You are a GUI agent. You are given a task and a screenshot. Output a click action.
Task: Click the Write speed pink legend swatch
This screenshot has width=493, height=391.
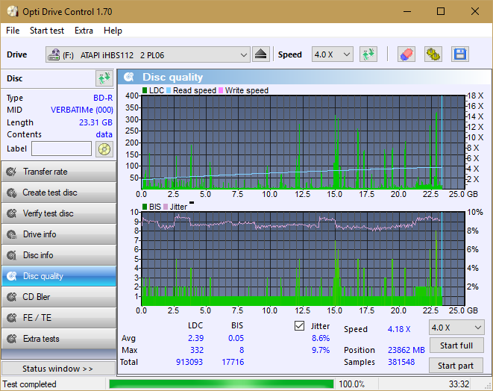tap(221, 90)
